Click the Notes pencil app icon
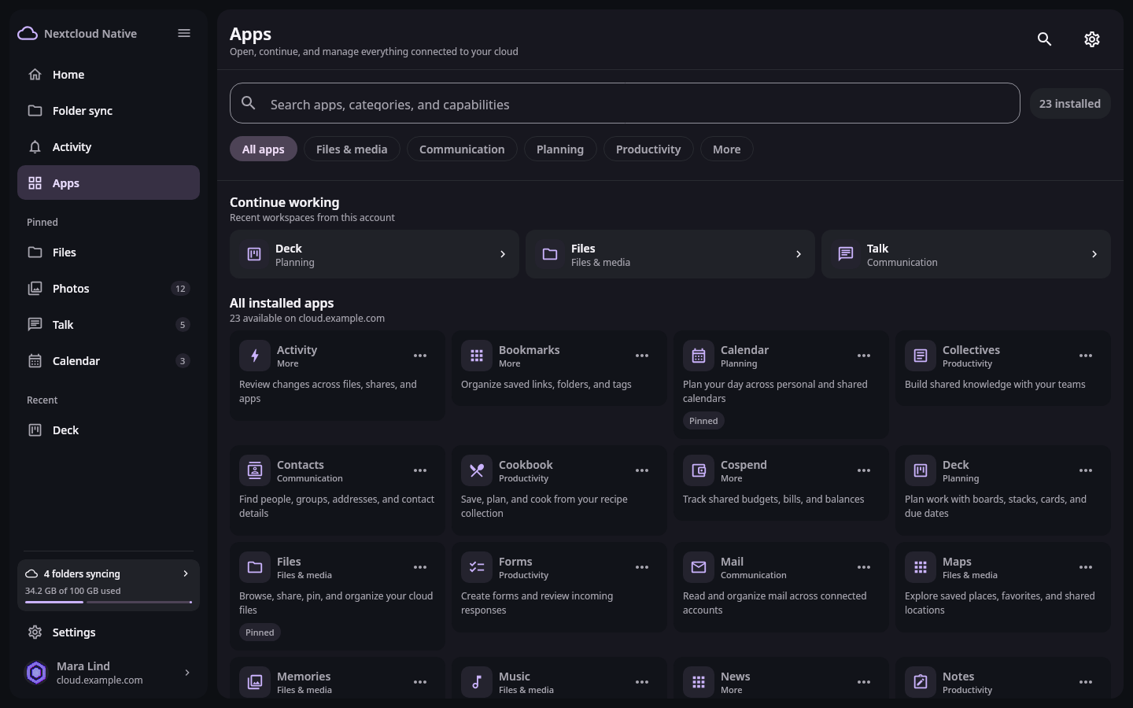This screenshot has height=708, width=1133. pos(921,682)
